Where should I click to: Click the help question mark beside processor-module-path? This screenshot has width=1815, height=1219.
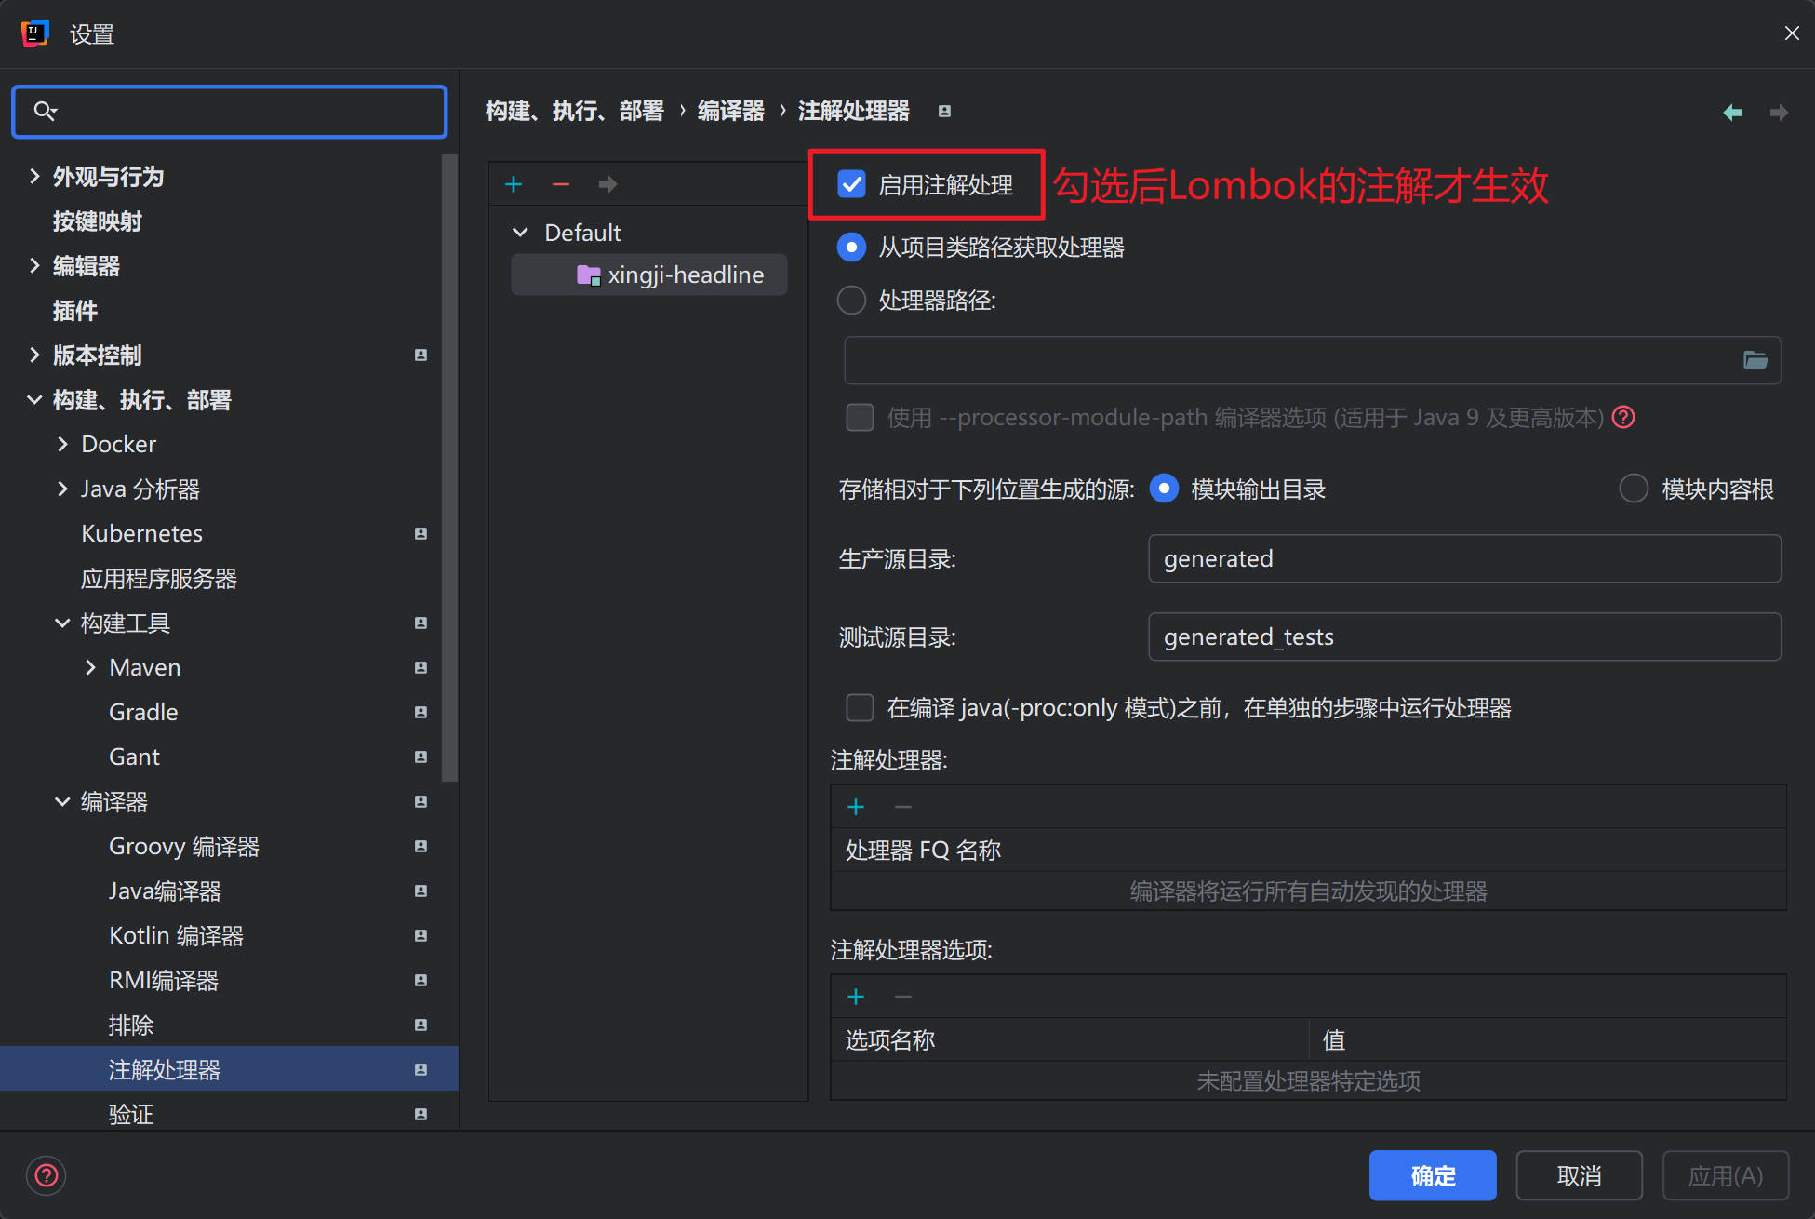coord(1623,417)
